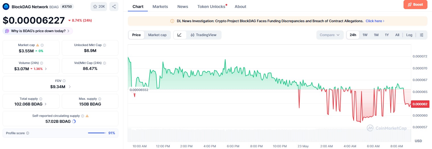Click the $0.00006227 price value
The width and height of the screenshot is (432, 149).
point(34,20)
